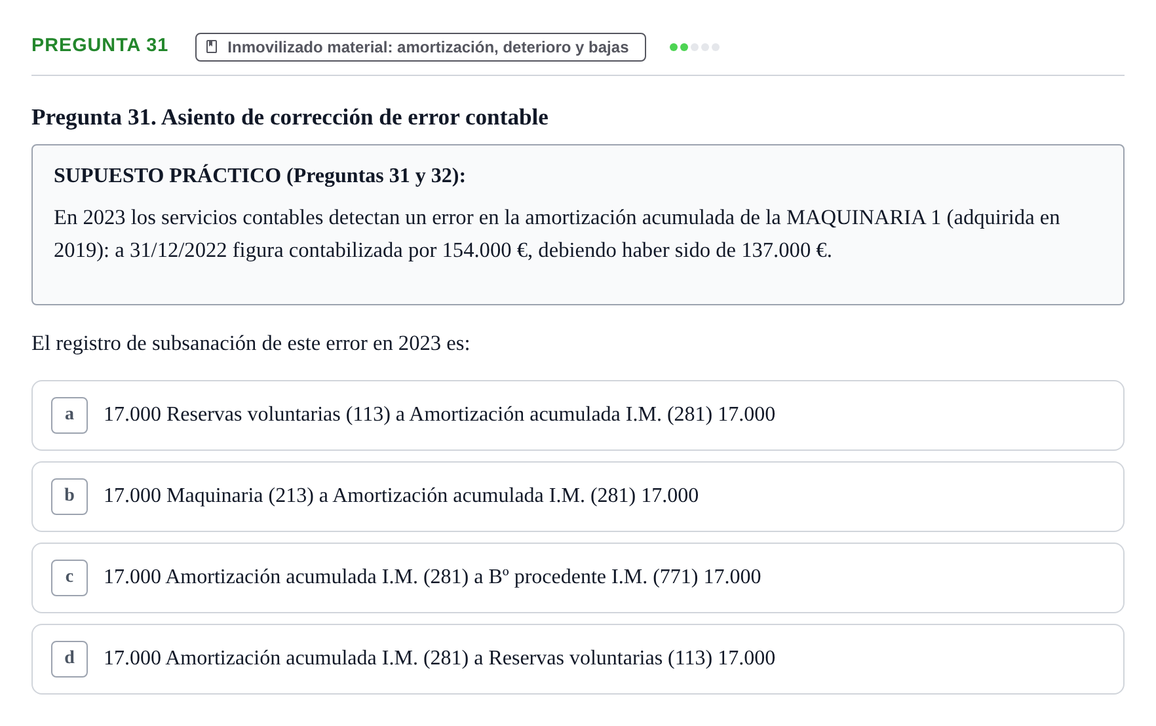Choose the Maquinaria (213) answer text
The width and height of the screenshot is (1156, 726).
click(401, 496)
